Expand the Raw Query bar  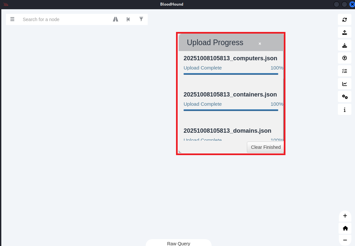pos(179,243)
